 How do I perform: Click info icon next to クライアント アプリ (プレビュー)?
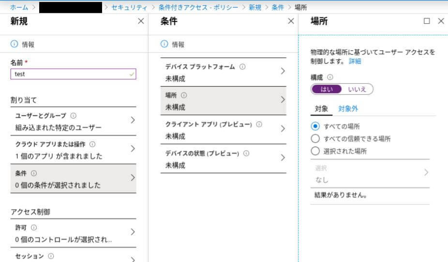click(x=259, y=124)
